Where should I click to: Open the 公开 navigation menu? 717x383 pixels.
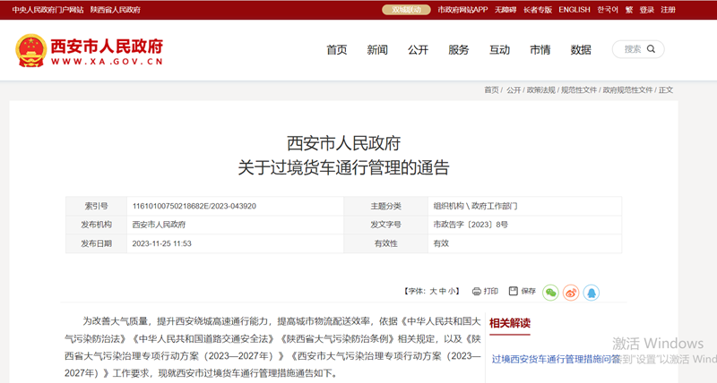coord(418,50)
